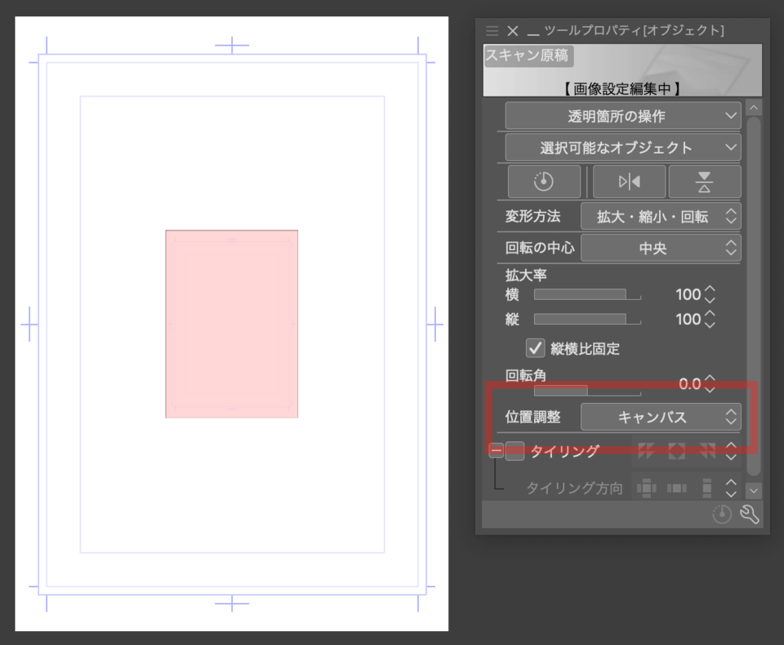
Task: Click the flip horizontal icon button
Action: click(x=629, y=181)
